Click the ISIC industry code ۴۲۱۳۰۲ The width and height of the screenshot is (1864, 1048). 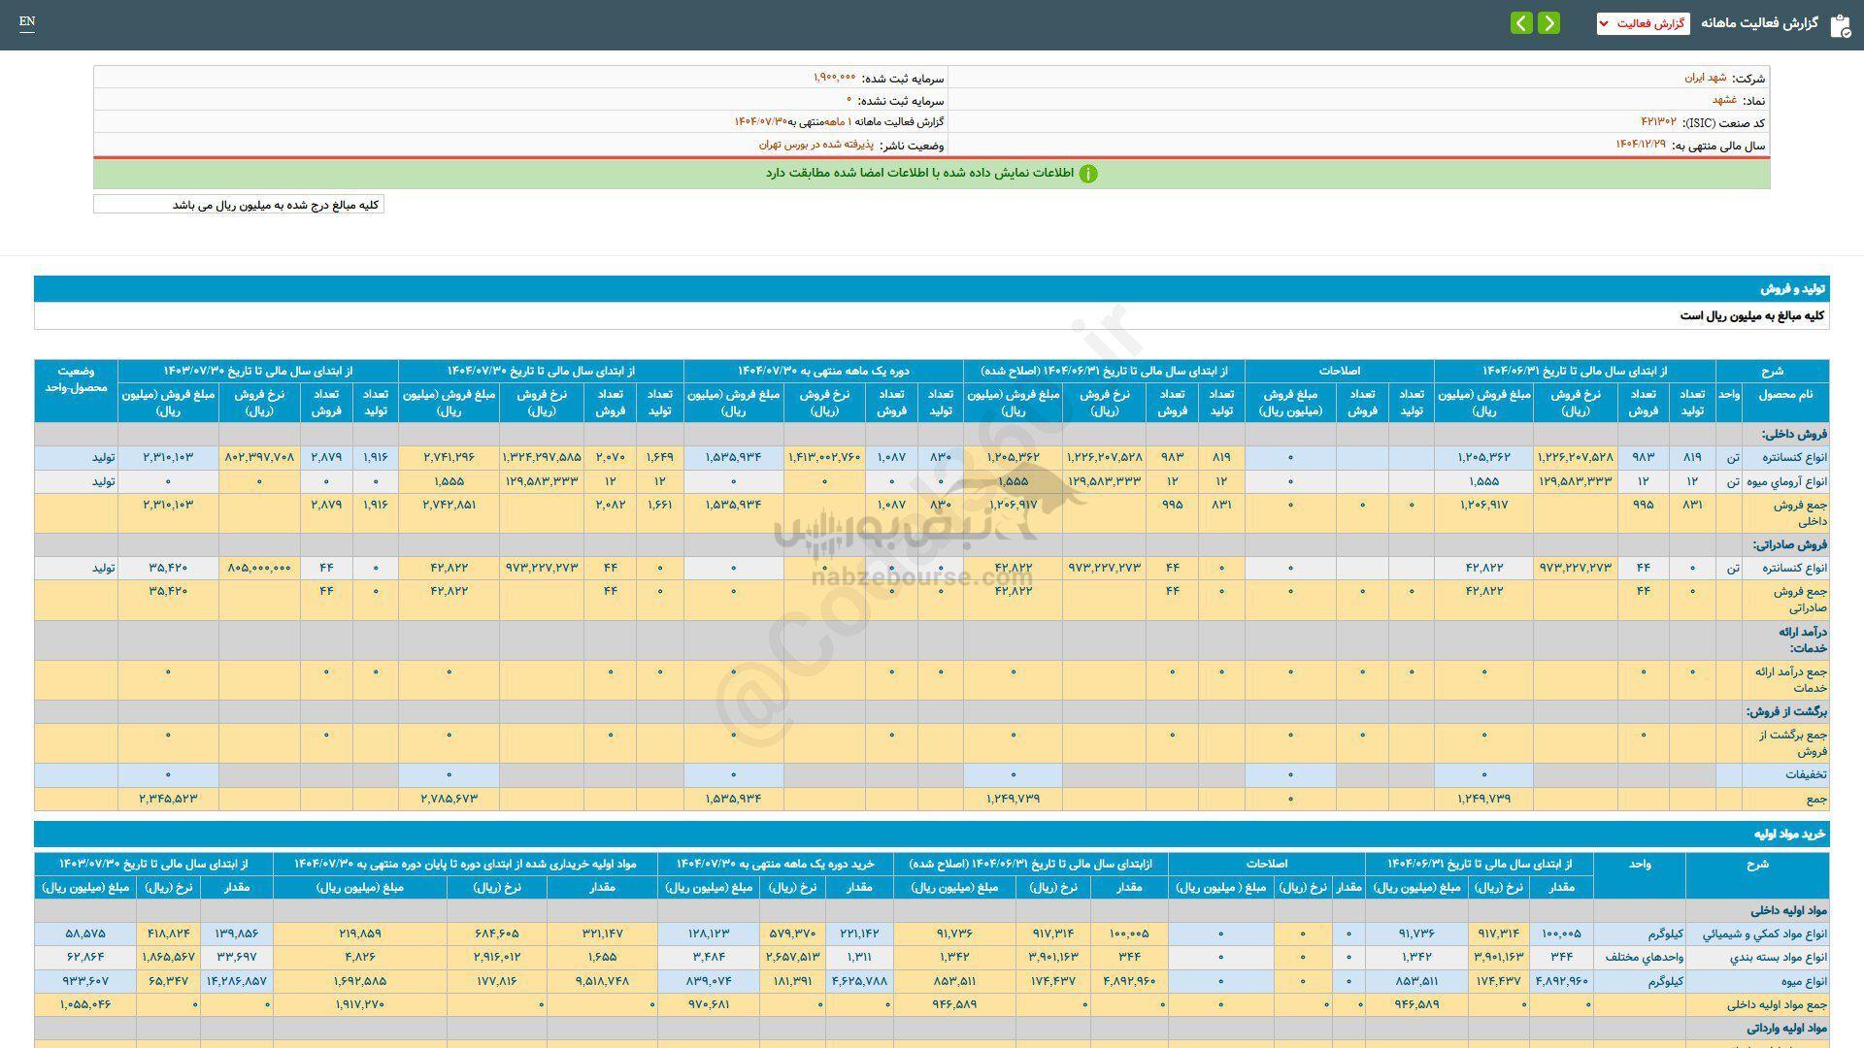(1658, 122)
